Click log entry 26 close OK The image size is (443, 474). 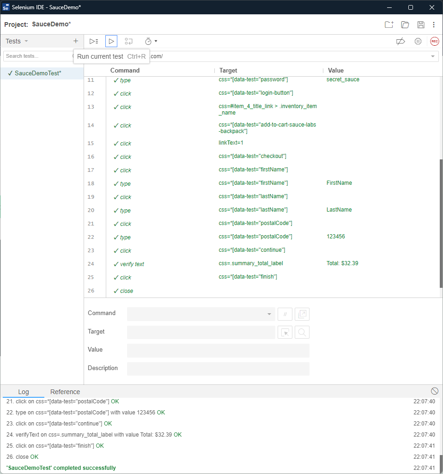[x=22, y=457]
